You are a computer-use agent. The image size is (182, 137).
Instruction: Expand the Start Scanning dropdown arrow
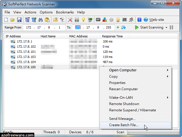(167, 28)
